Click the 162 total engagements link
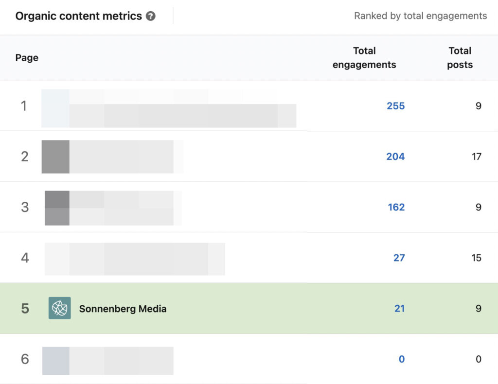This screenshot has height=384, width=498. click(x=396, y=207)
